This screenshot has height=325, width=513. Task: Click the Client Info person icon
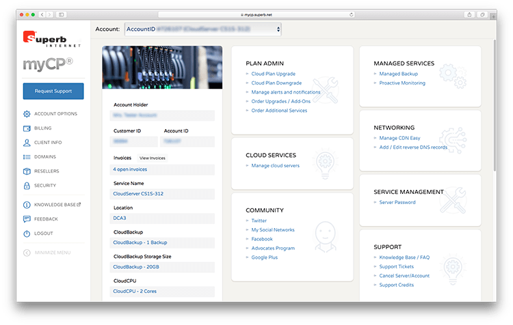click(x=27, y=143)
